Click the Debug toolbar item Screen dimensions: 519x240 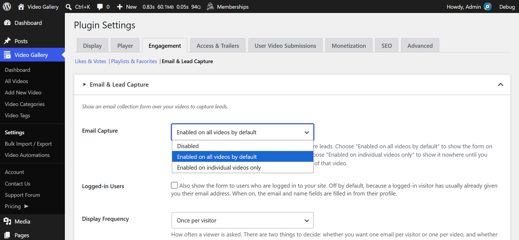click(507, 7)
